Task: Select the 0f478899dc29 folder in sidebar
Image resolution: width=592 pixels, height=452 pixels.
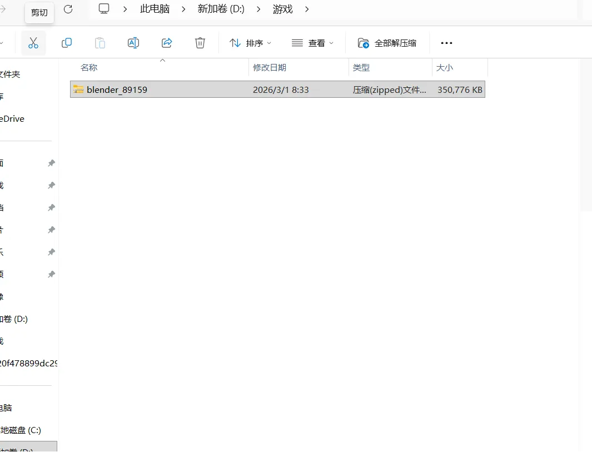Action: 28,363
